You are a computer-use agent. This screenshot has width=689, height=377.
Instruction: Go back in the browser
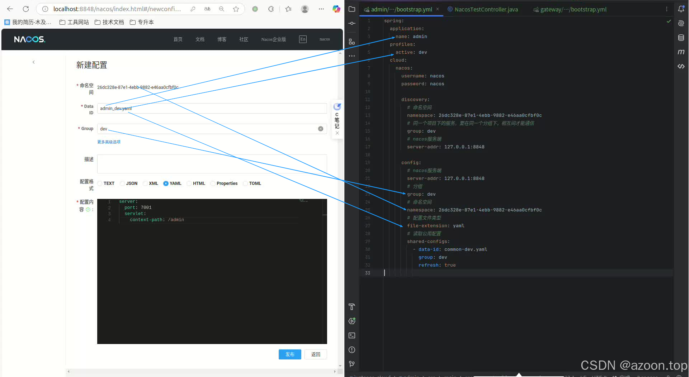(10, 9)
